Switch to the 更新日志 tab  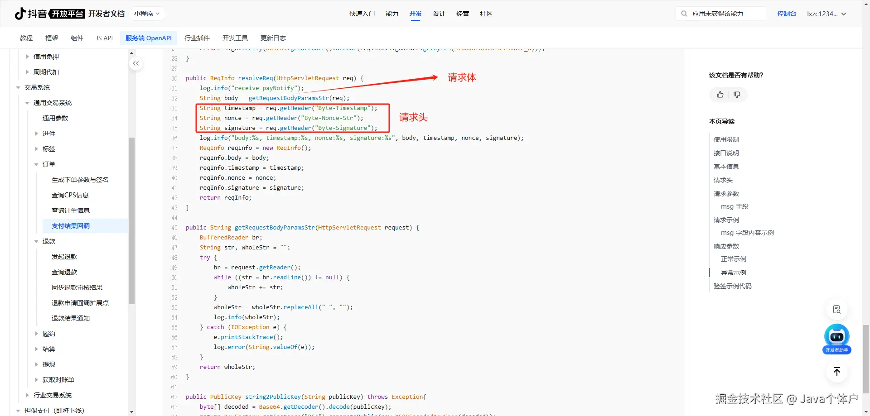point(273,38)
